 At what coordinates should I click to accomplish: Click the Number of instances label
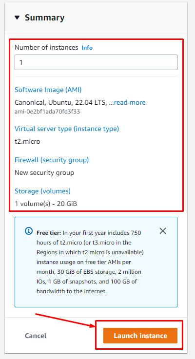click(46, 47)
